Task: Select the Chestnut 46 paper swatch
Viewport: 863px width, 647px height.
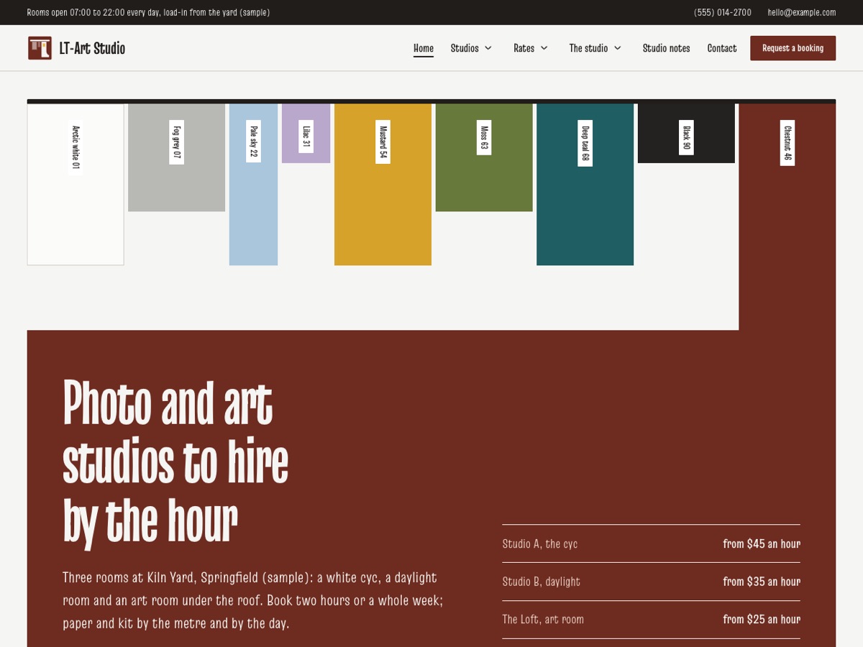Action: [787, 216]
